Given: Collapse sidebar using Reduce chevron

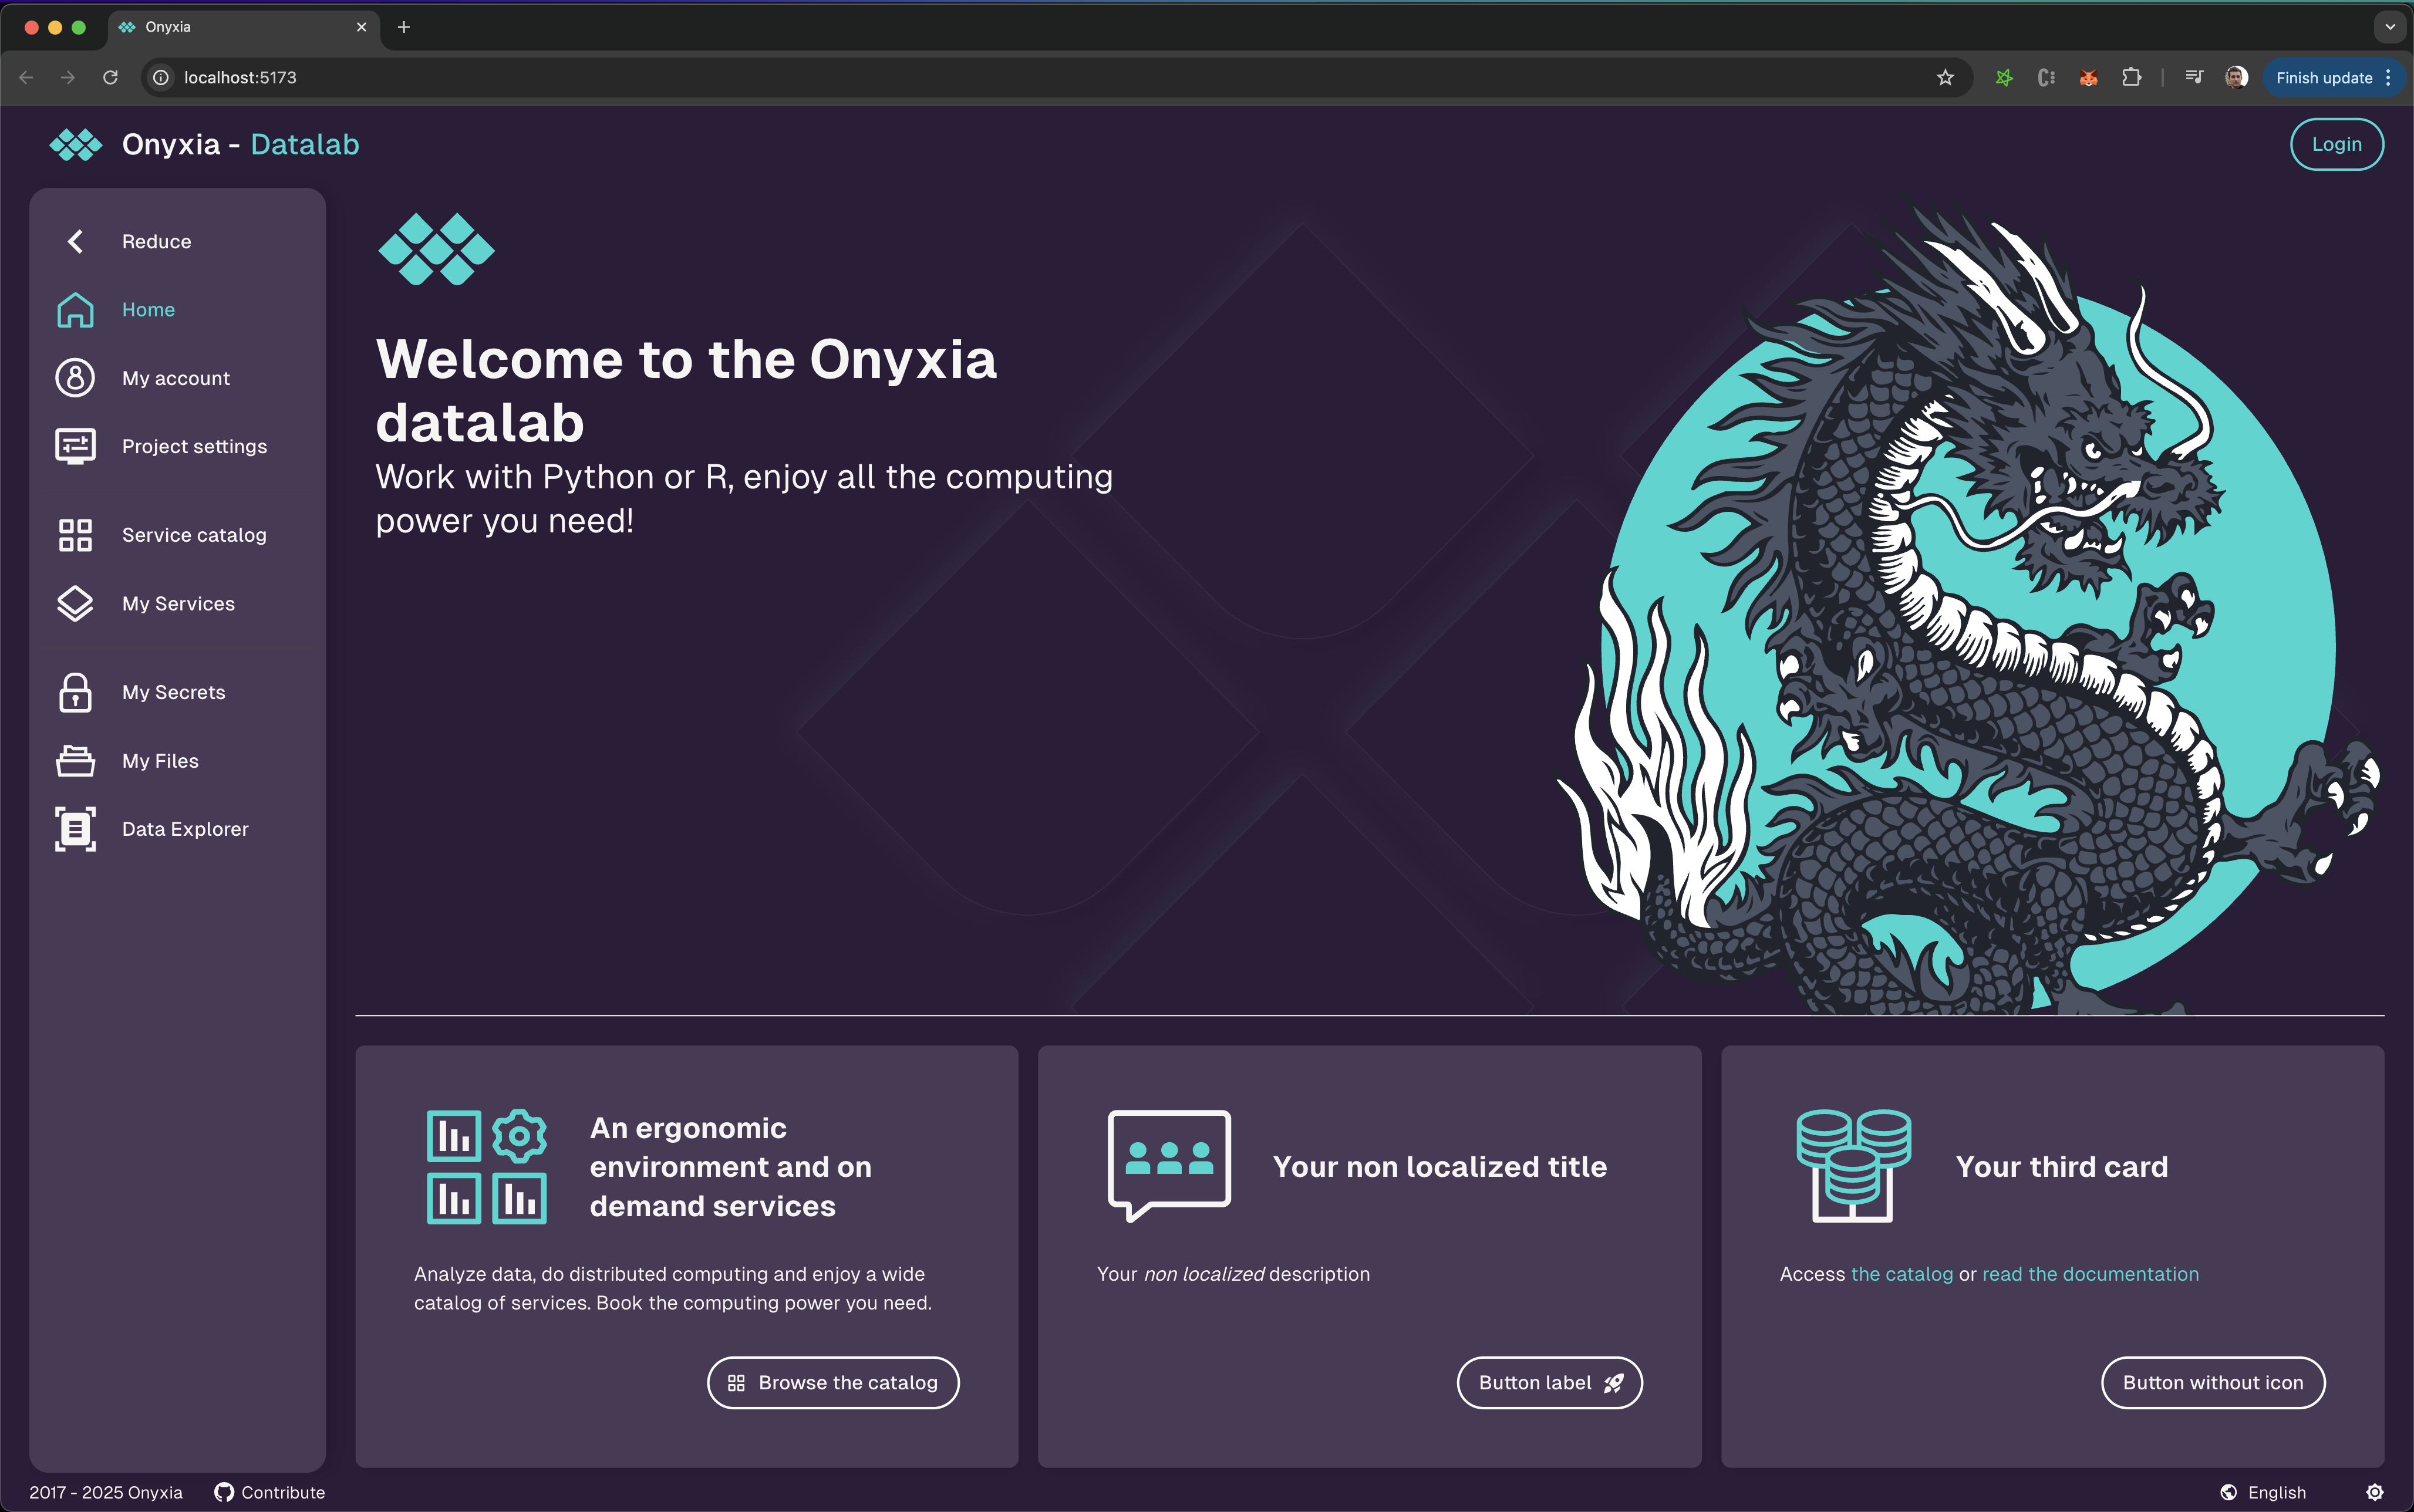Looking at the screenshot, I should [x=75, y=242].
